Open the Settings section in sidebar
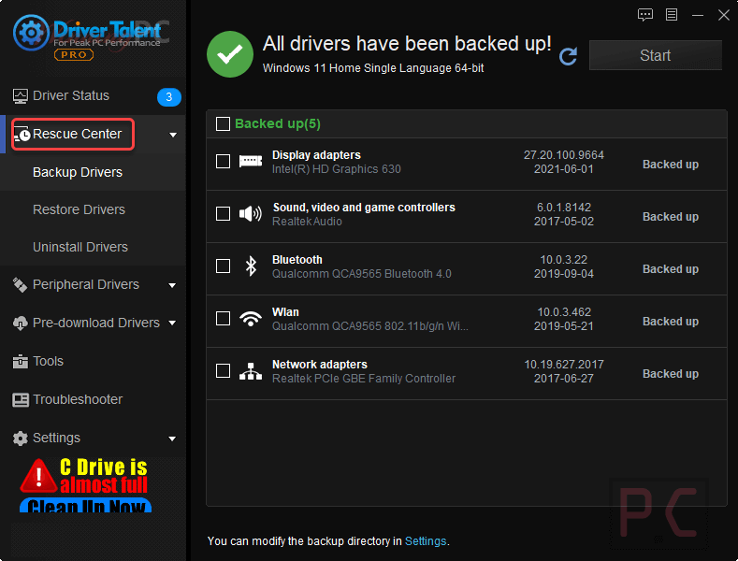The image size is (738, 561). (x=93, y=439)
